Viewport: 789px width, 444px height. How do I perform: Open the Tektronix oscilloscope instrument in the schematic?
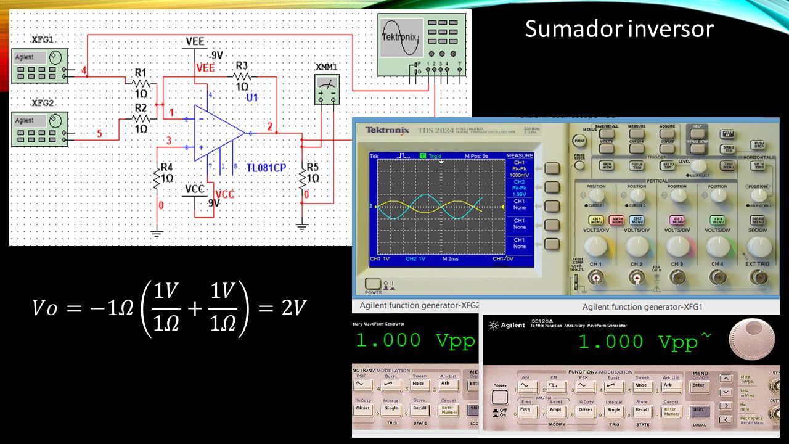click(x=422, y=45)
